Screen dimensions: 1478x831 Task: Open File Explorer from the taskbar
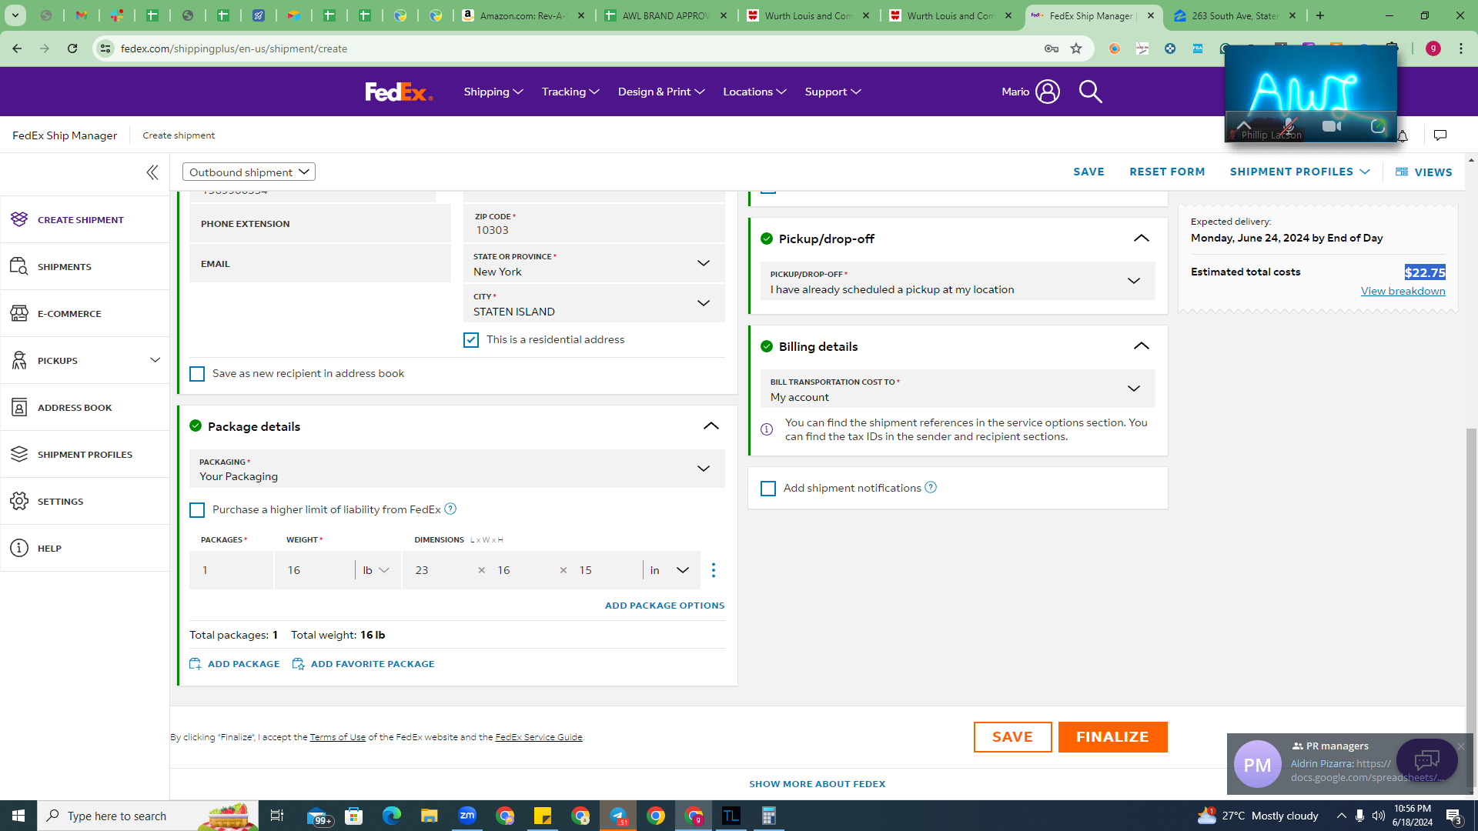(x=429, y=816)
